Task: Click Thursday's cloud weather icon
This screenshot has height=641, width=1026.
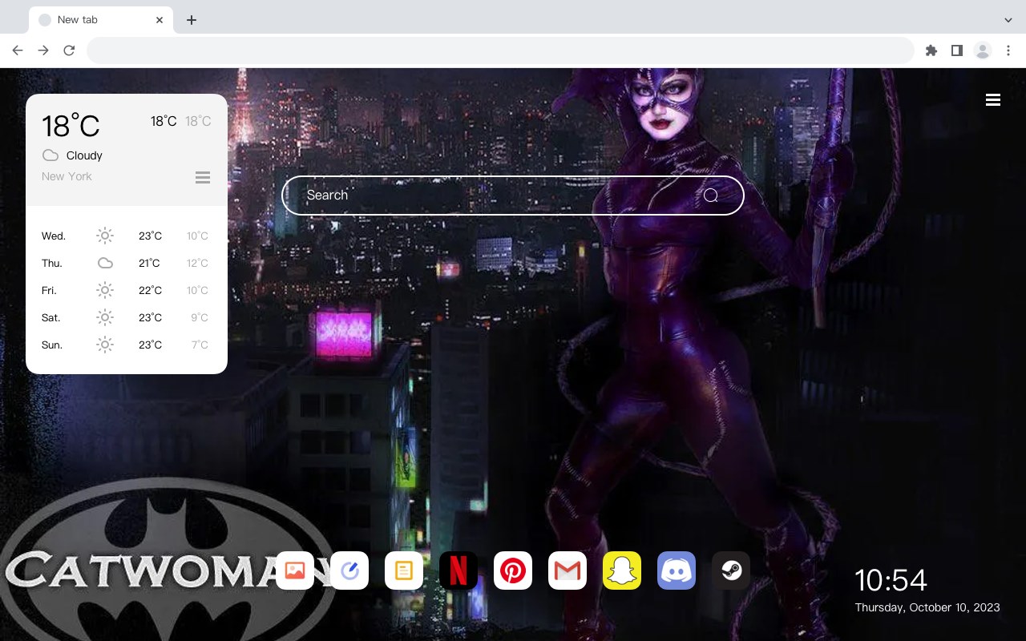Action: coord(105,263)
